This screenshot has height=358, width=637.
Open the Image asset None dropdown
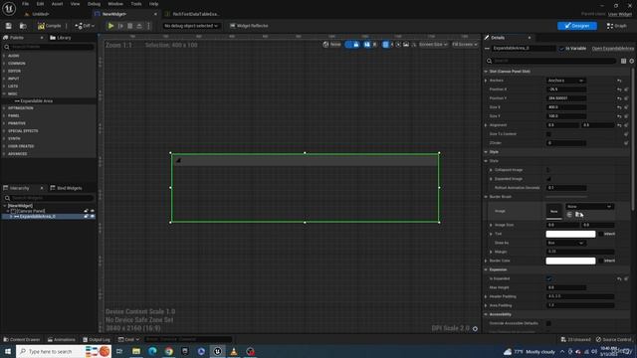[589, 206]
